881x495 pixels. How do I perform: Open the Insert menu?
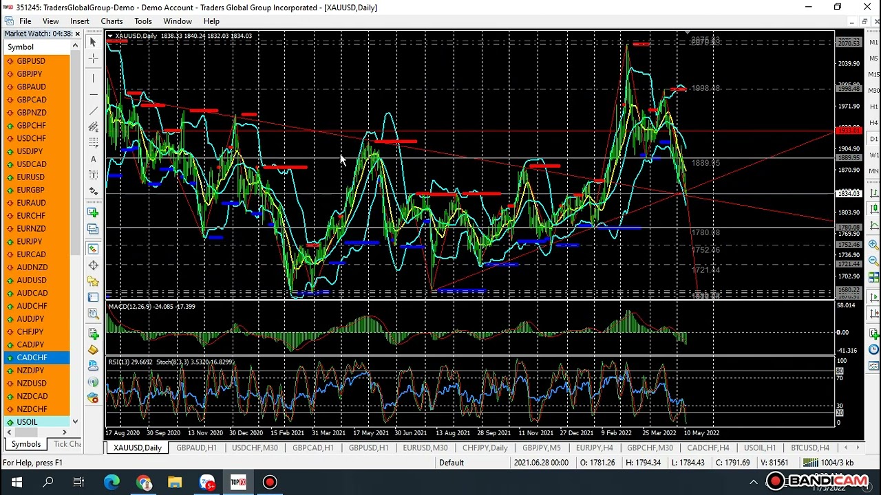[x=80, y=21]
